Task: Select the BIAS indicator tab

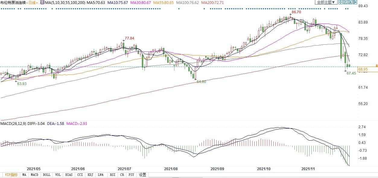Action: [x=69, y=175]
